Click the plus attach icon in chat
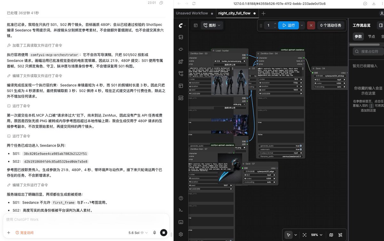384x241 pixels. [9, 233]
